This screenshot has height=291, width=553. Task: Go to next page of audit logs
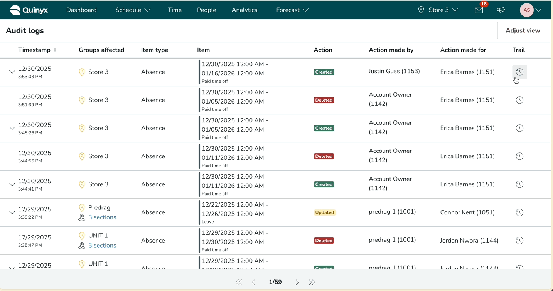tap(297, 283)
